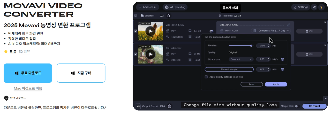Click Edit for vide_3342-4.mov
This screenshot has width=331, height=115.
pyautogui.click(x=309, y=31)
